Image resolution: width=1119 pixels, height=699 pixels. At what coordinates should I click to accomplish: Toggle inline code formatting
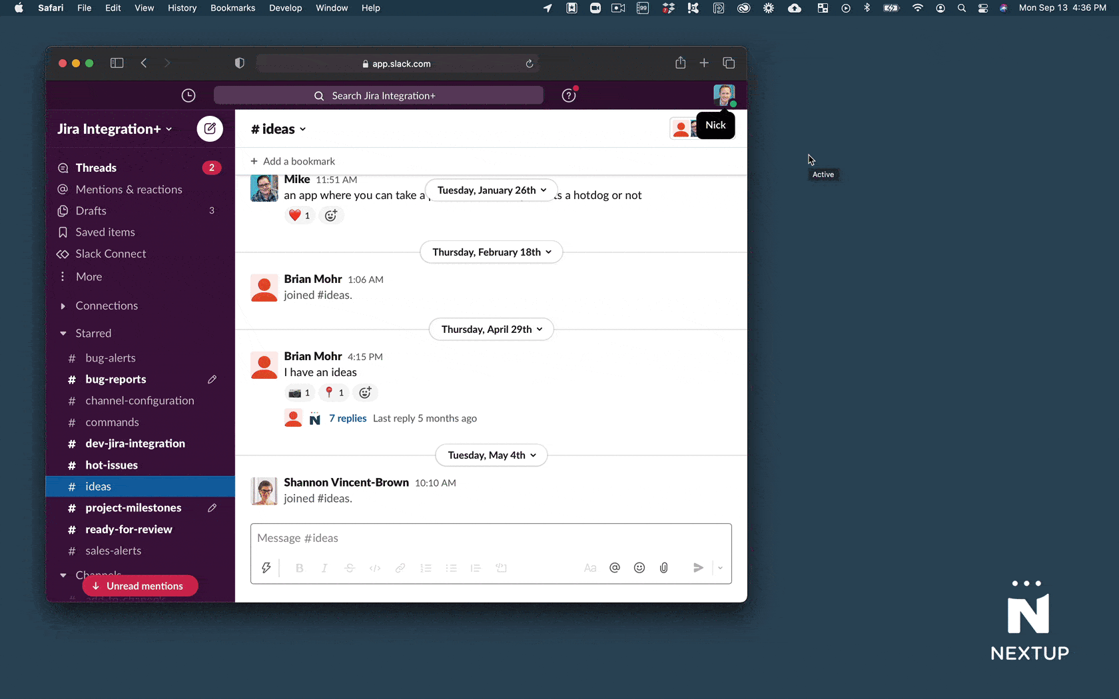(375, 568)
